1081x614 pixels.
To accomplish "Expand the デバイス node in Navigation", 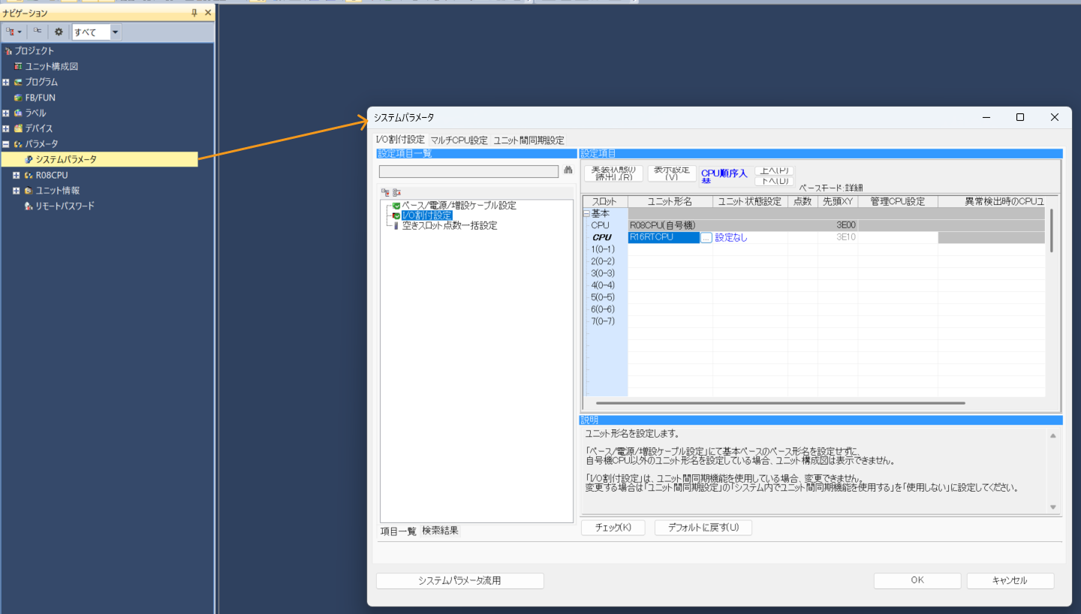I will (6, 129).
